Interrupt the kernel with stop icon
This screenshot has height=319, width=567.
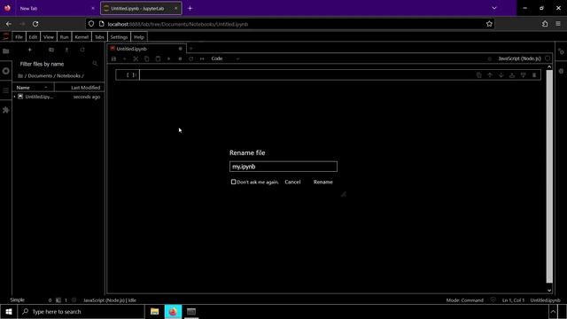[x=180, y=58]
